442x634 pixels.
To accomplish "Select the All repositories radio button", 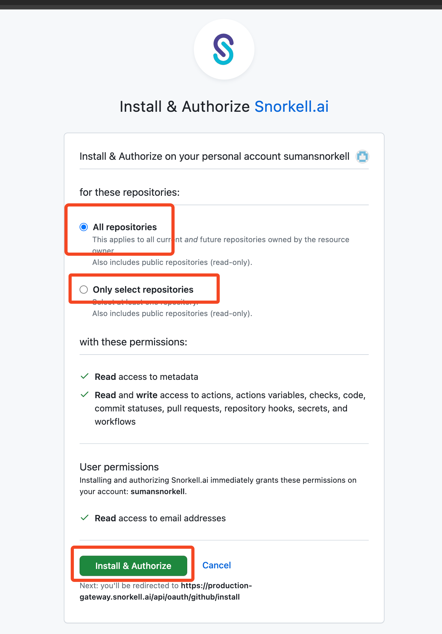I will click(84, 227).
